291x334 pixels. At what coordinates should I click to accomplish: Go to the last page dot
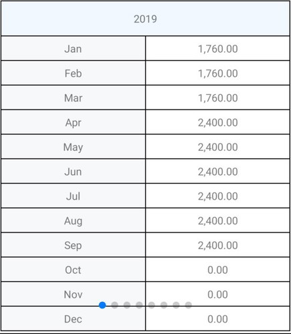[x=188, y=305]
